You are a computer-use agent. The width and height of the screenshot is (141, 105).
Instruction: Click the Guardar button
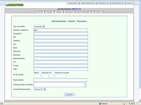69,95
